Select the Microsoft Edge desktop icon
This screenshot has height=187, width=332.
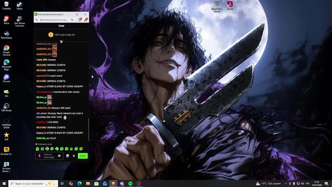point(6,65)
